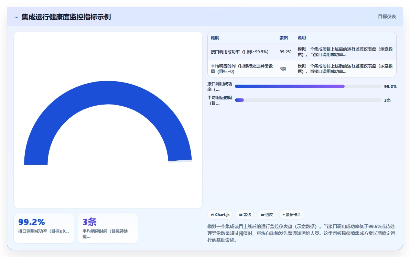Viewport: 410px width, 257px height.
Task: Click the 维度 column header
Action: tap(215, 38)
